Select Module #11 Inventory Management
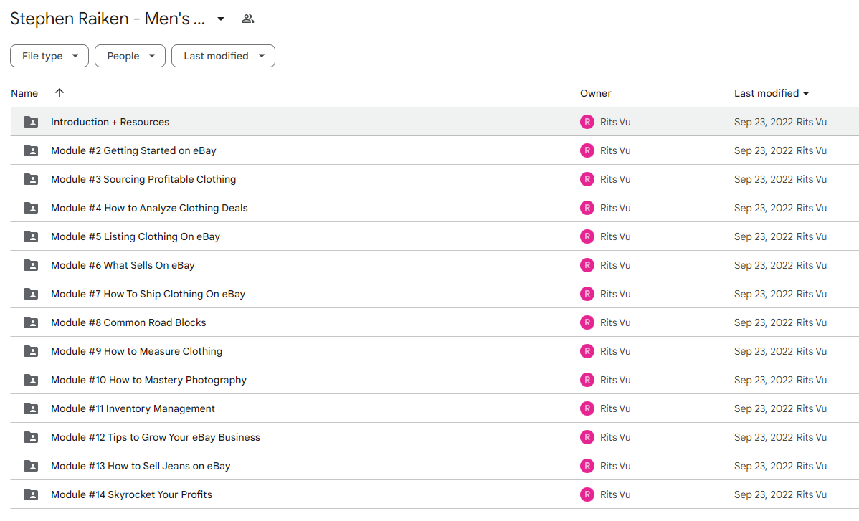This screenshot has width=859, height=521. coord(133,408)
